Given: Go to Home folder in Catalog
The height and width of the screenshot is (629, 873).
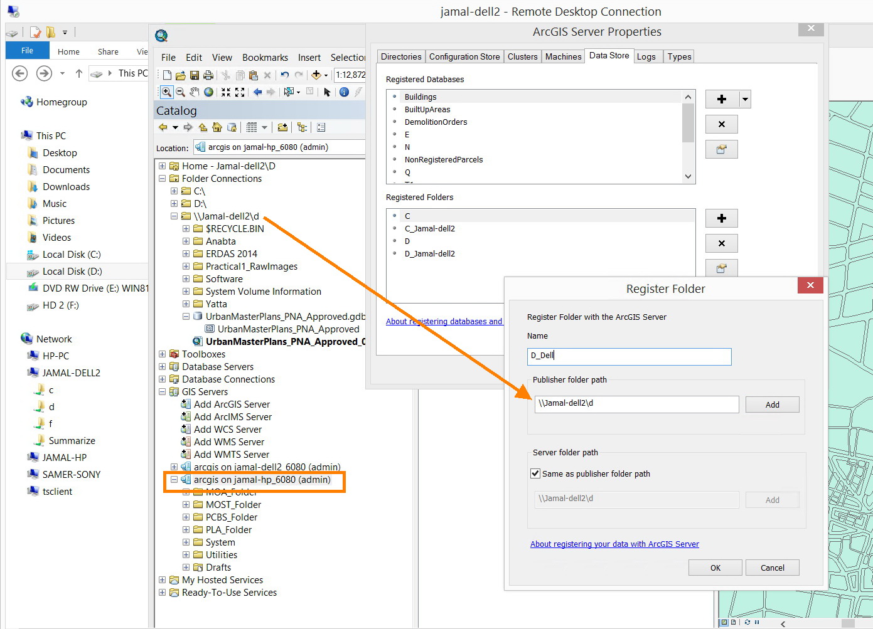Looking at the screenshot, I should 217,127.
